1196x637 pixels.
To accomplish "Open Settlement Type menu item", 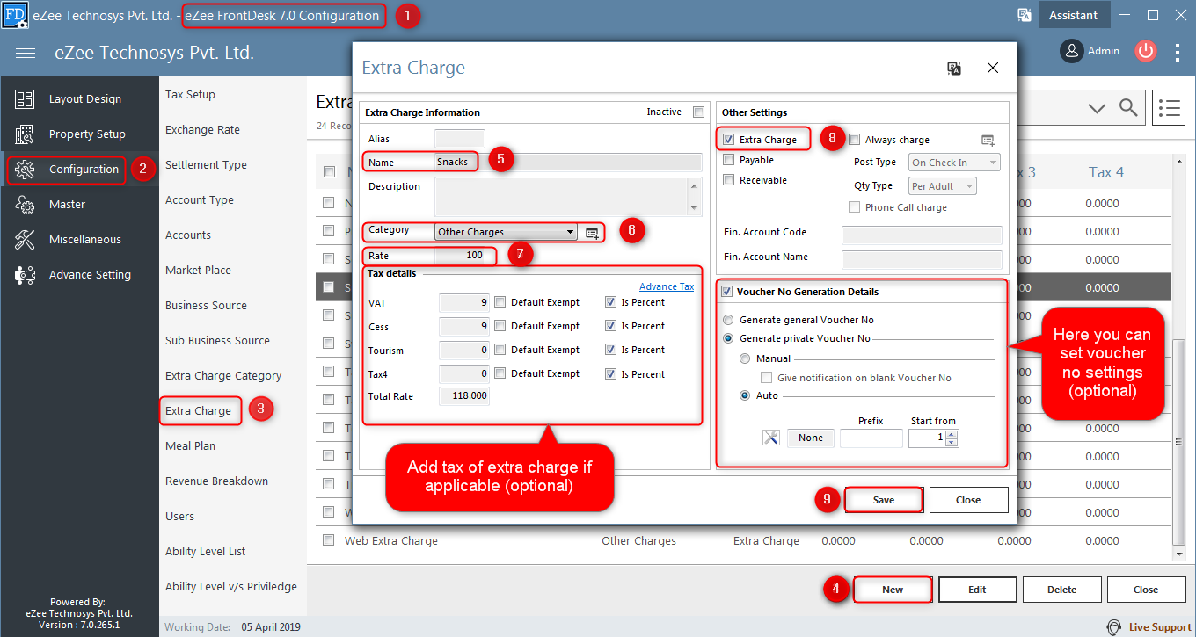I will 206,165.
